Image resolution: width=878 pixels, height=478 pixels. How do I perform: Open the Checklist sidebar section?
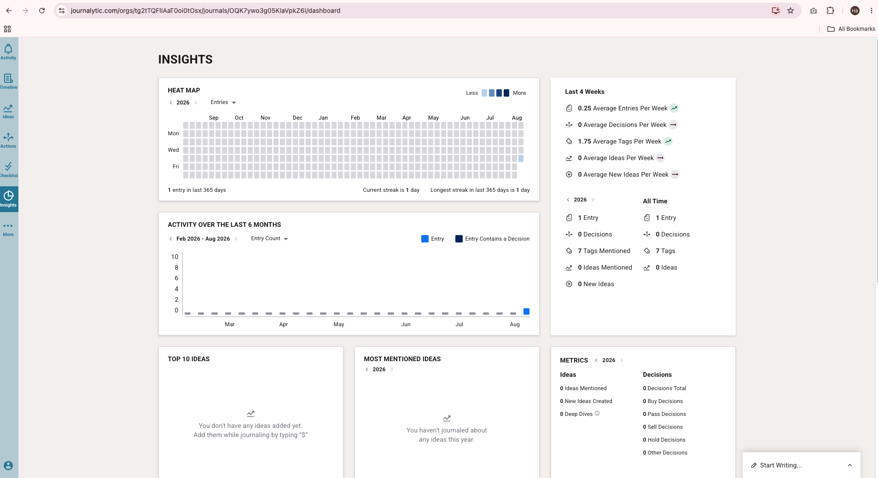tap(8, 170)
